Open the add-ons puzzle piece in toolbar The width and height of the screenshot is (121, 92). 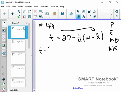(x=71, y=14)
